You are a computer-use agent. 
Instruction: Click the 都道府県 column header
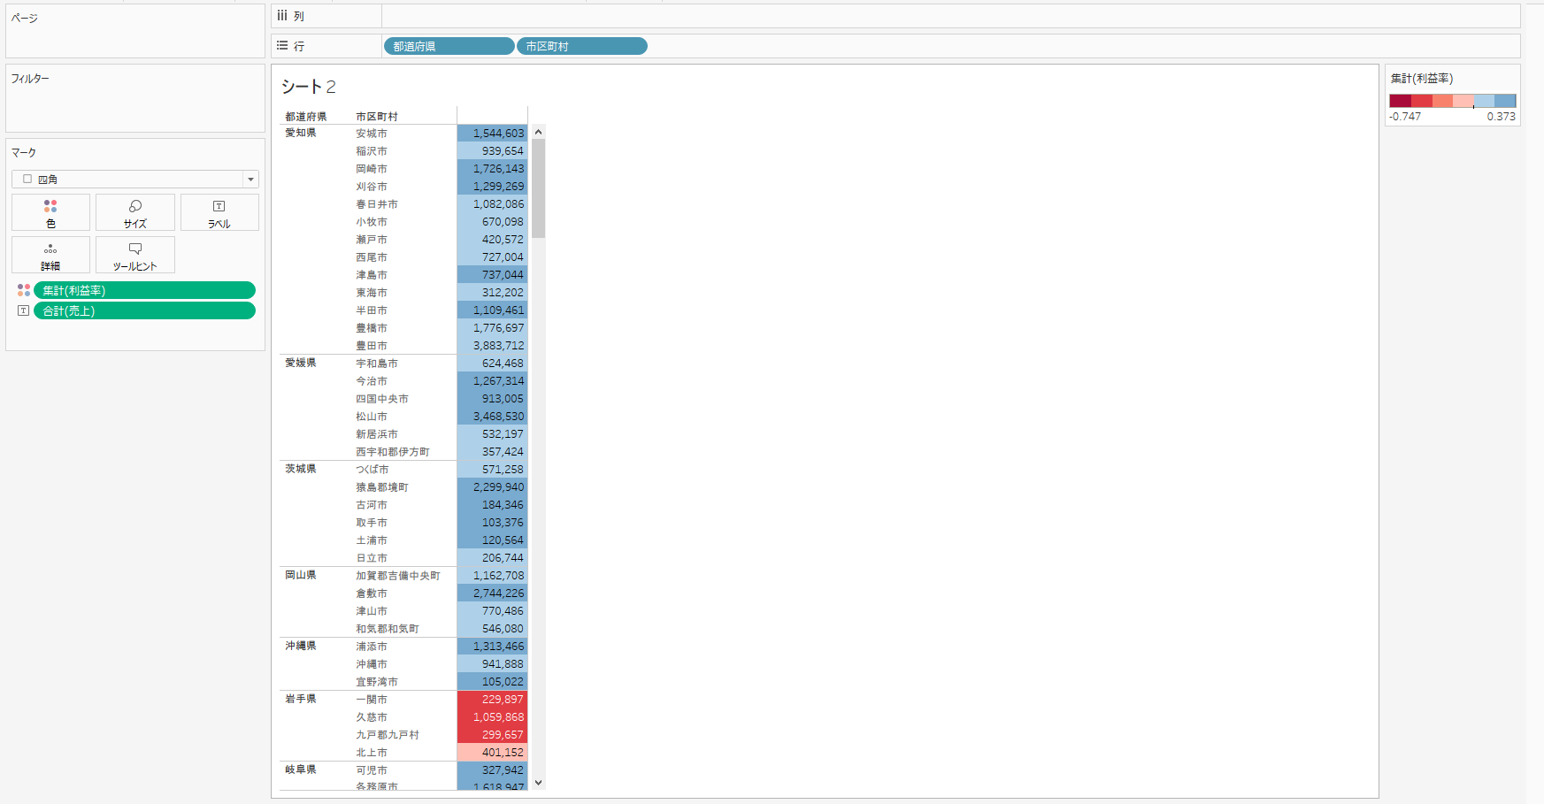click(306, 117)
